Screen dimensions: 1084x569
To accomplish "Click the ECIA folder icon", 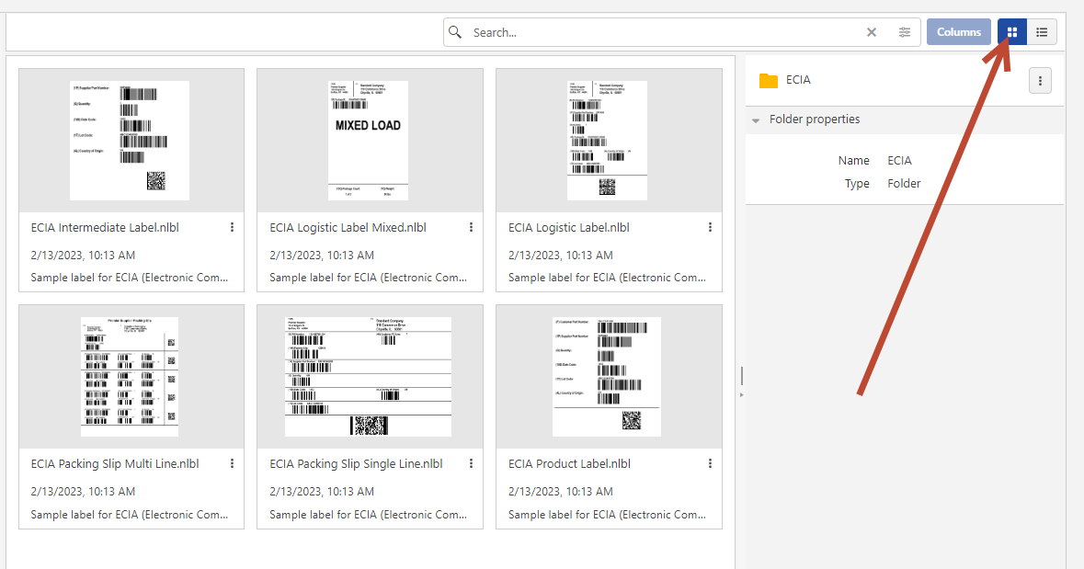I will click(x=769, y=81).
